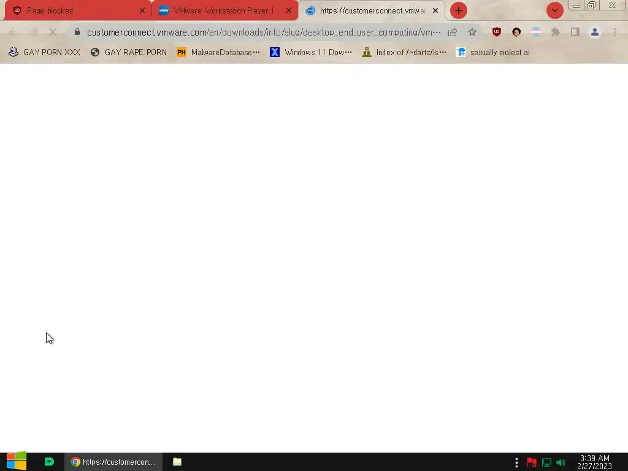The width and height of the screenshot is (628, 471).
Task: Launch the green chat app on taskbar
Action: click(x=49, y=462)
